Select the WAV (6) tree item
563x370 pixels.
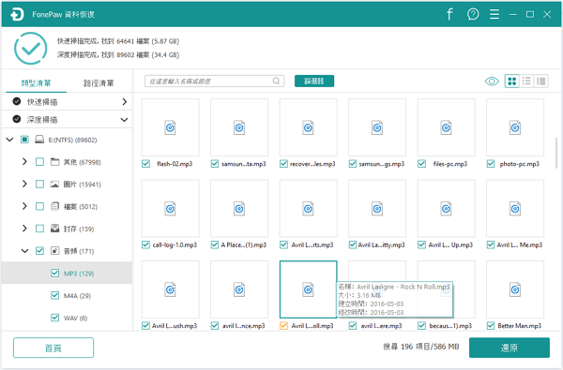tap(67, 318)
